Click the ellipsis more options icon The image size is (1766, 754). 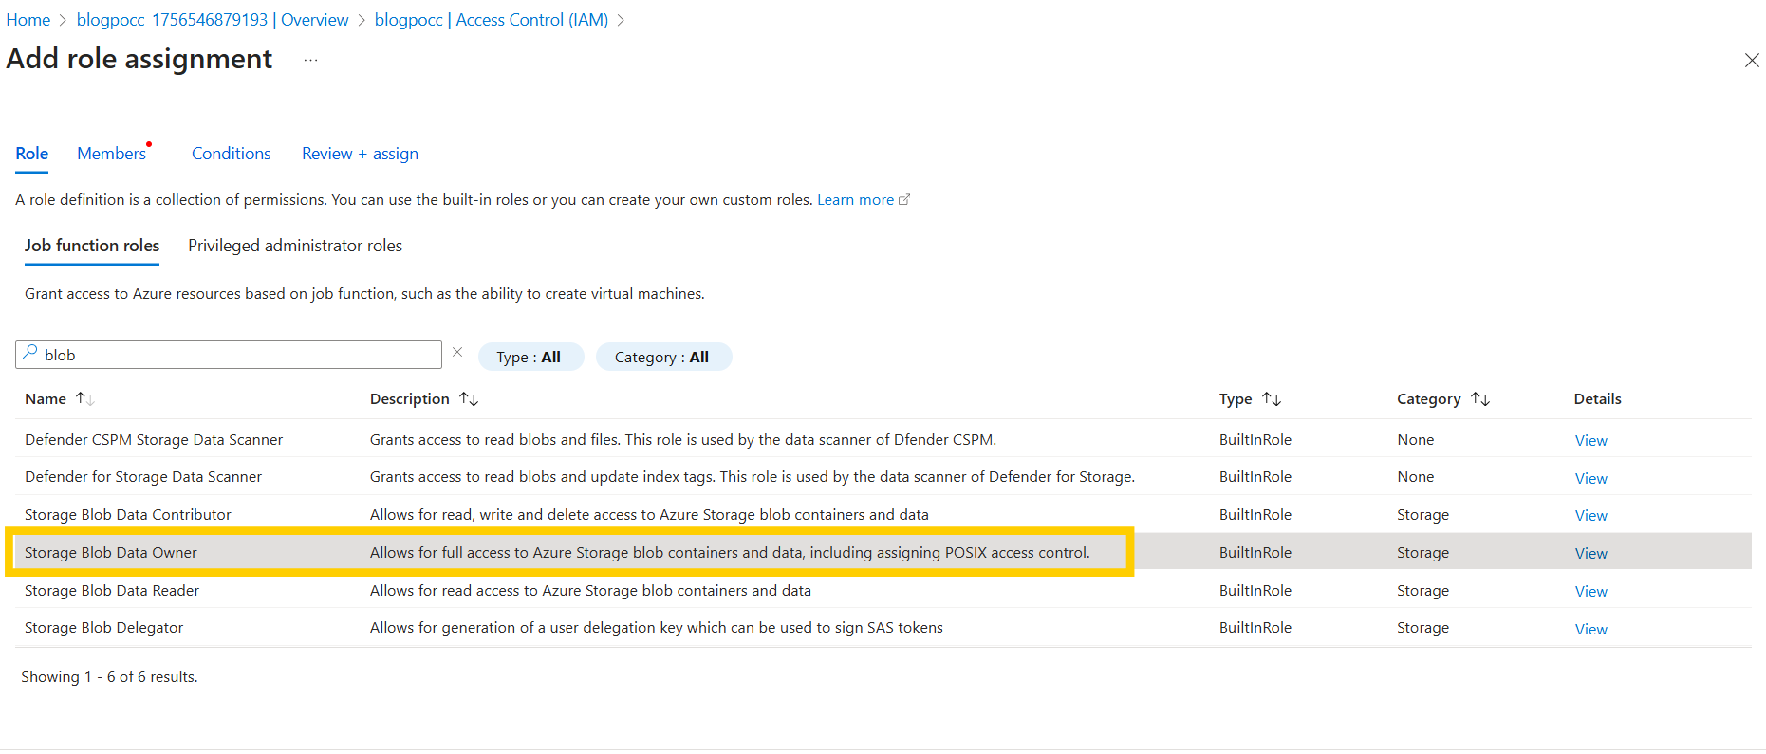(310, 60)
